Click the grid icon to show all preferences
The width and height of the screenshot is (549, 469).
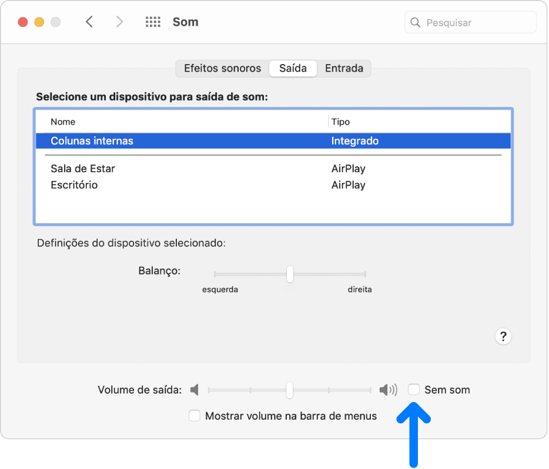[x=153, y=22]
